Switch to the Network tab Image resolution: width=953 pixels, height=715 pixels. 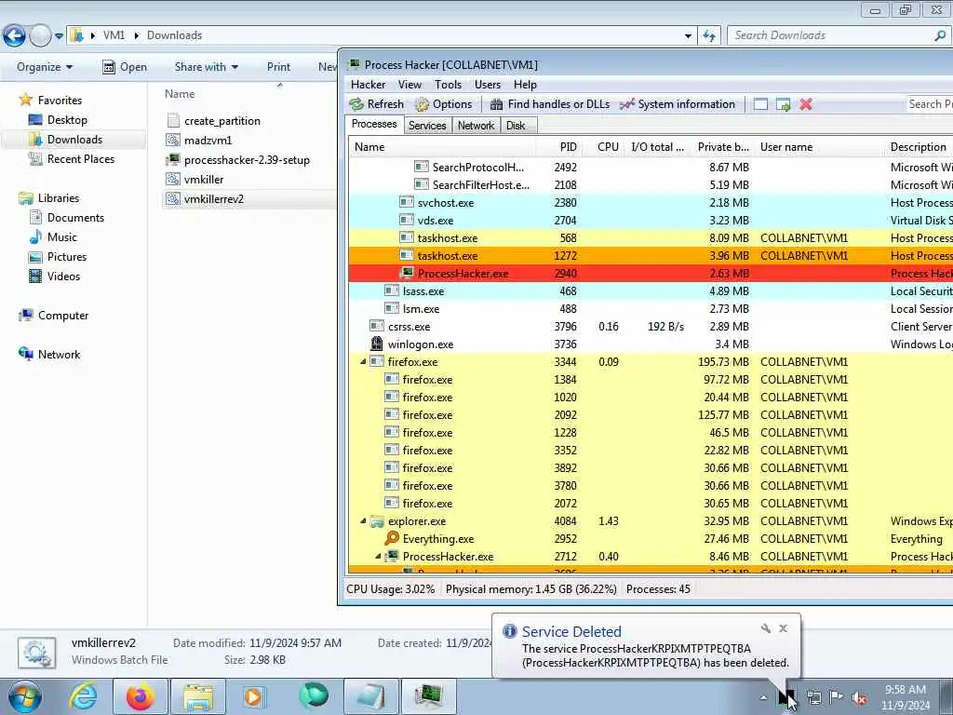click(x=476, y=126)
